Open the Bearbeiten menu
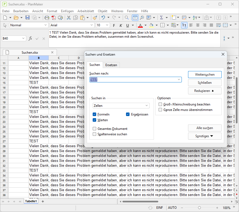Viewport: 239px width, 212px height. click(x=21, y=11)
